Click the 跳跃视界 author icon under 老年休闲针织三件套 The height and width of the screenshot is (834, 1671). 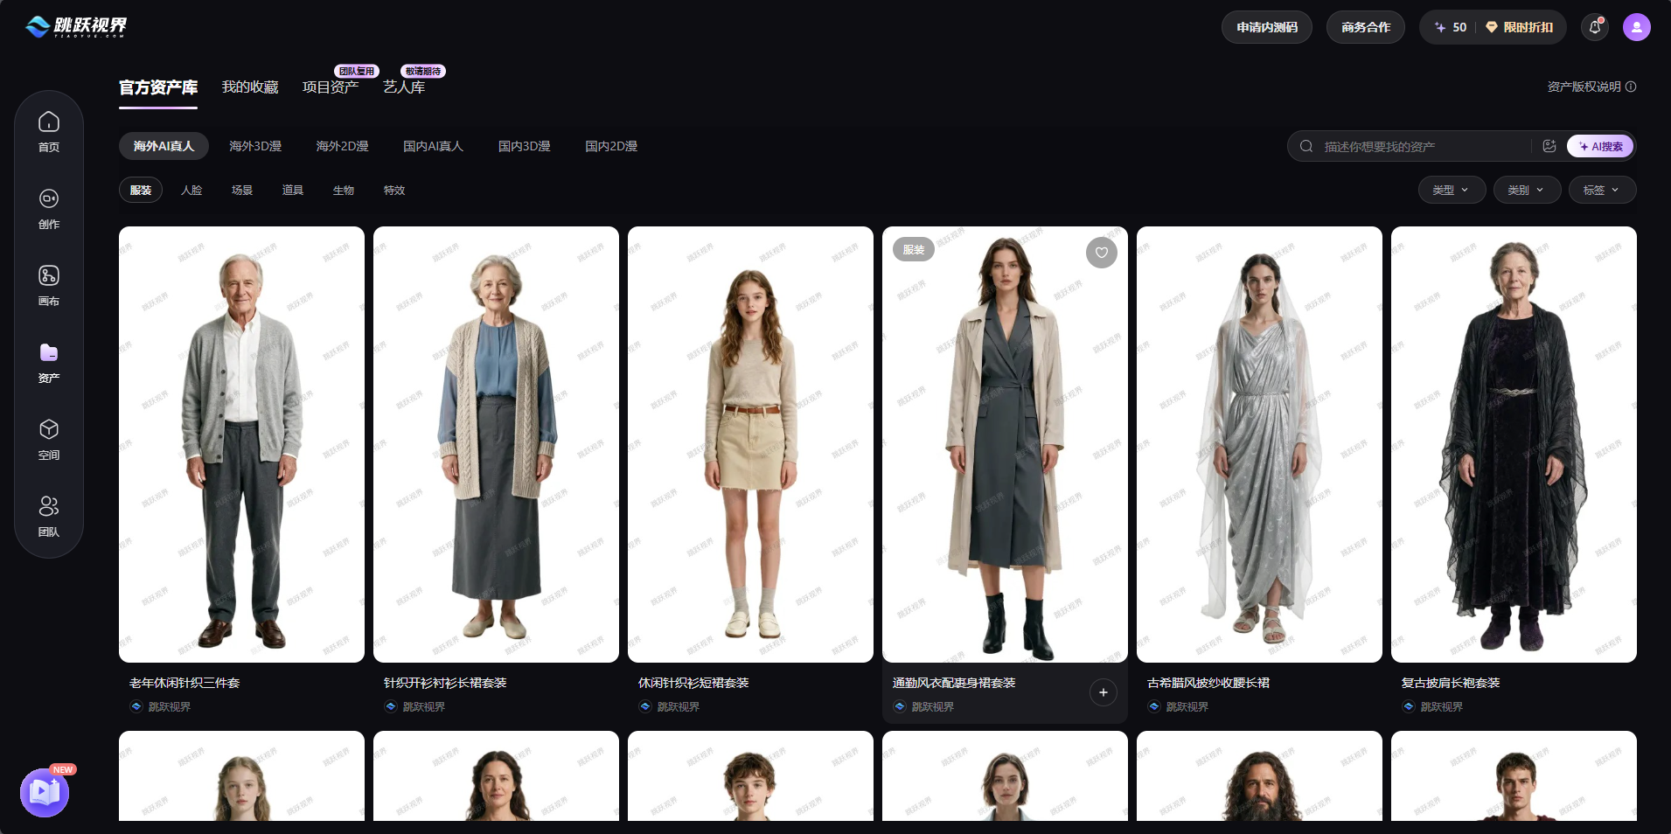pyautogui.click(x=136, y=706)
